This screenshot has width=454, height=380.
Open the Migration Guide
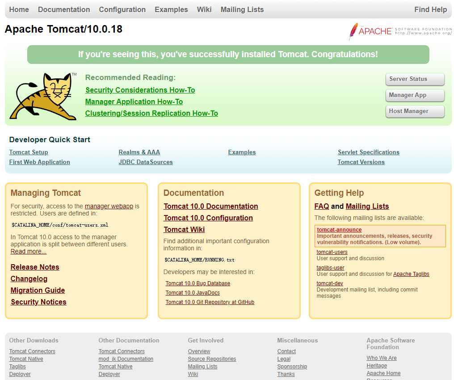[37, 290]
